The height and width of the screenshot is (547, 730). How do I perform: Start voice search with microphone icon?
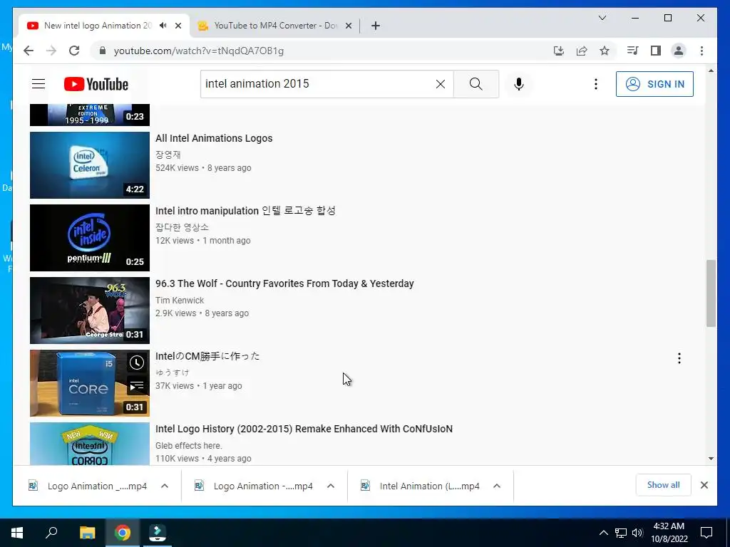[x=519, y=84]
